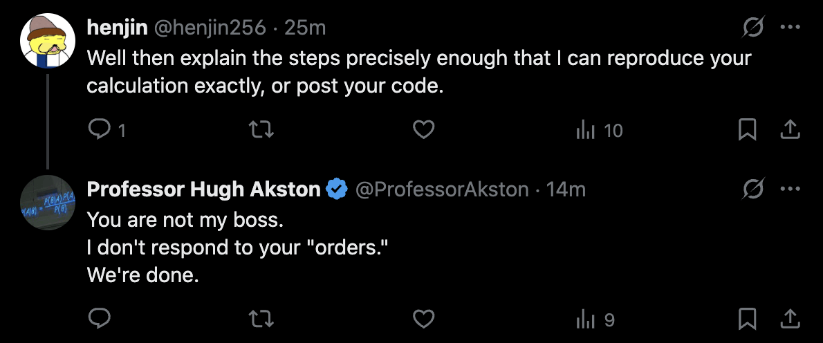Retweet henjin's post
Viewport: 823px width, 343px height.
pos(261,130)
